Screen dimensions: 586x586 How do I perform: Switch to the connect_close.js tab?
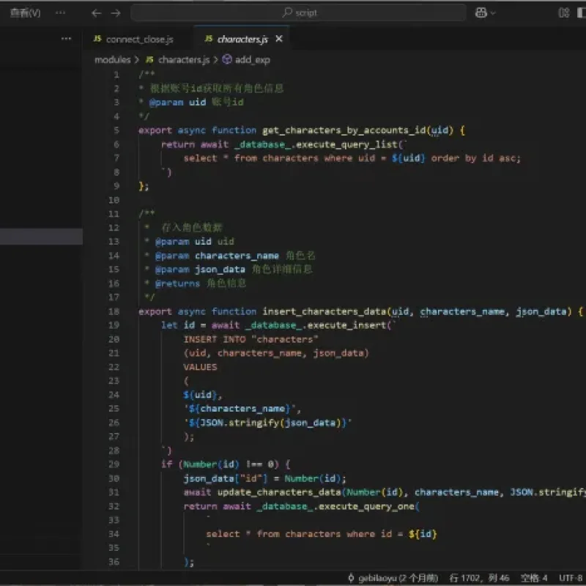pyautogui.click(x=133, y=40)
